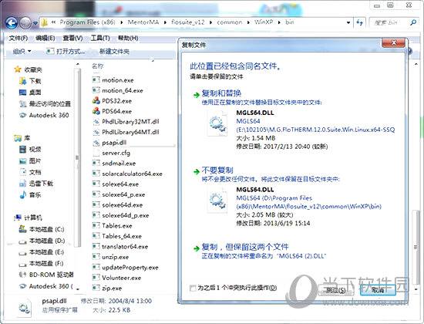Click 新建文件夹 toolbar button
The width and height of the screenshot is (424, 324).
pos(114,51)
